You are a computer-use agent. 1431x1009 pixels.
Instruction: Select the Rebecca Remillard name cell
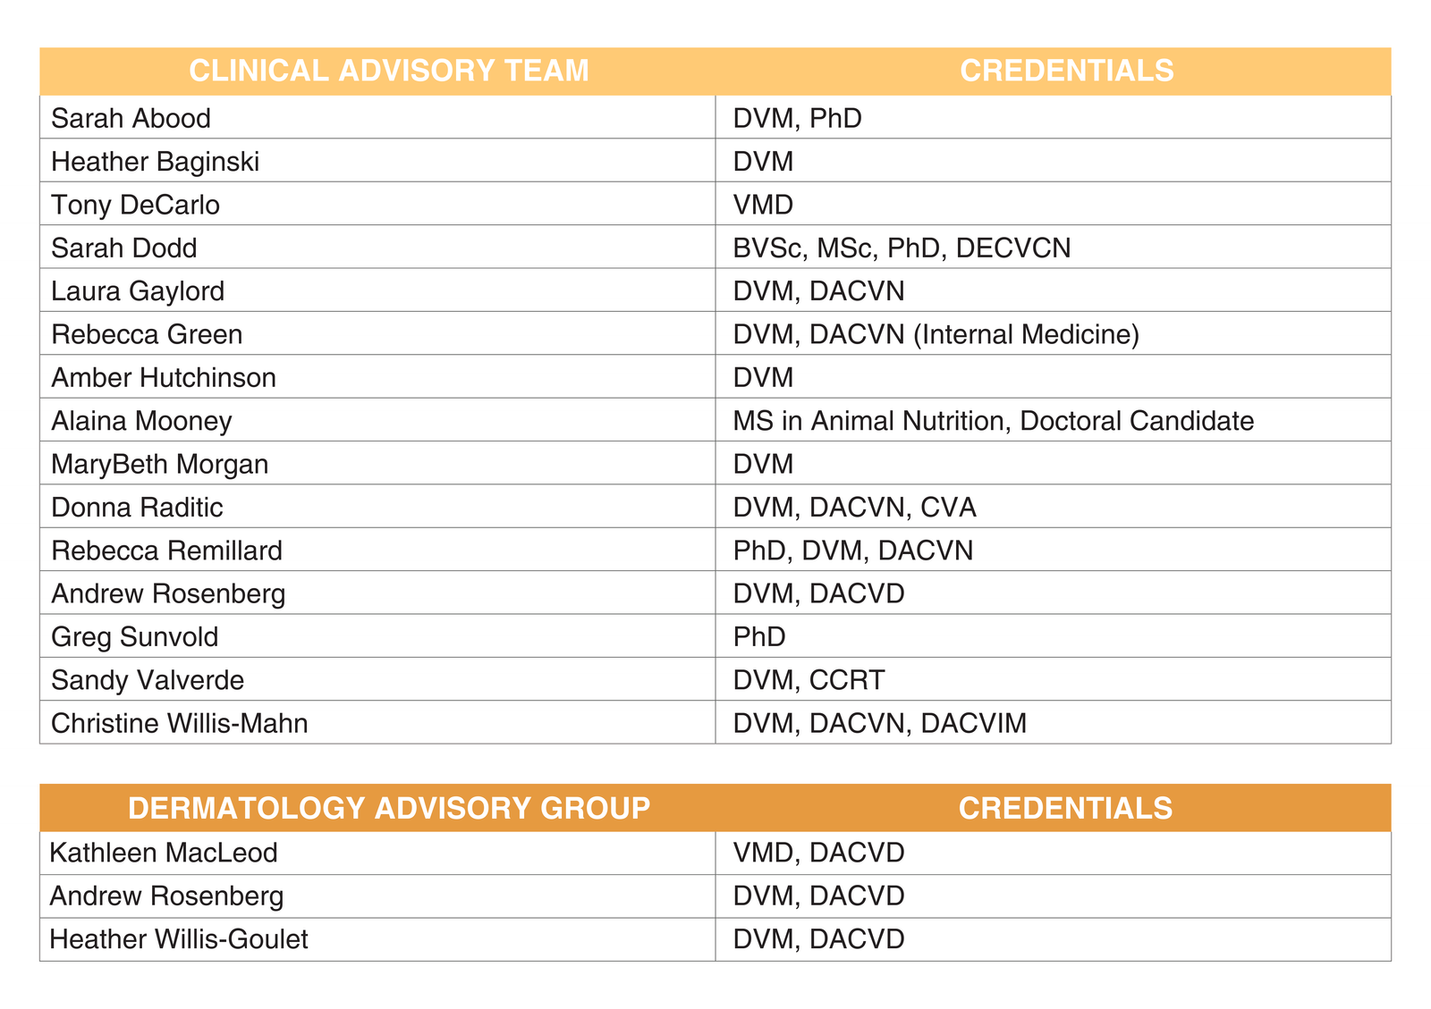coord(167,551)
